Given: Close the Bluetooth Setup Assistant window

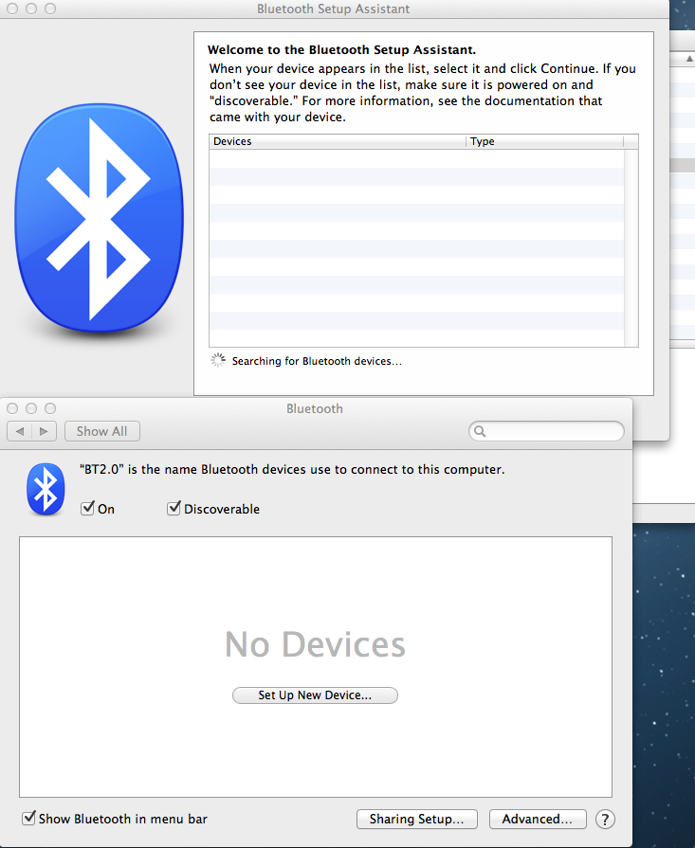Looking at the screenshot, I should [x=12, y=9].
